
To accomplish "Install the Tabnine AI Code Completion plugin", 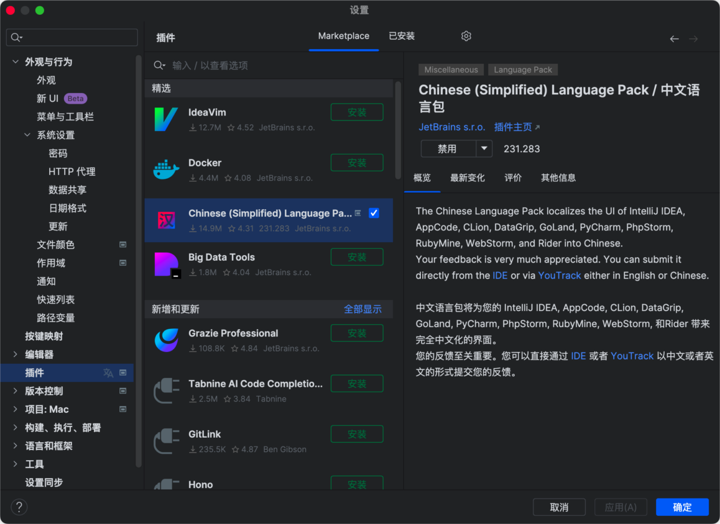I will [357, 384].
